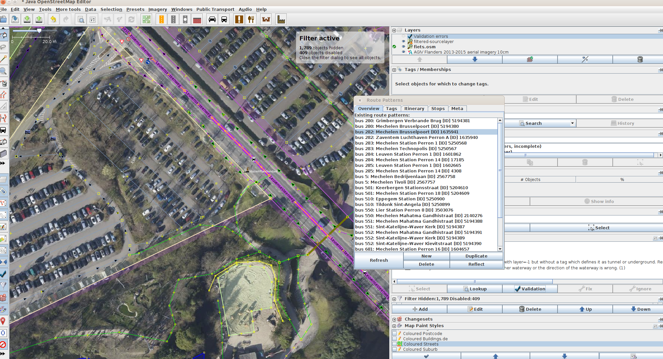
Task: Collapse the Map Paint Styles panel
Action: point(394,326)
